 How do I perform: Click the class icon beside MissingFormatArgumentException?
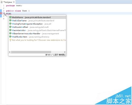[x=10, y=24]
